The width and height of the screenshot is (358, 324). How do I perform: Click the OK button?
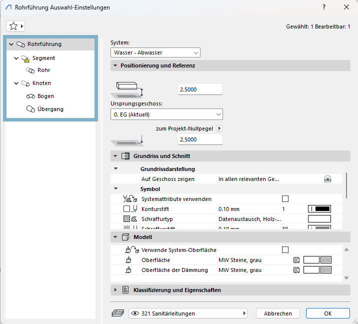click(327, 313)
